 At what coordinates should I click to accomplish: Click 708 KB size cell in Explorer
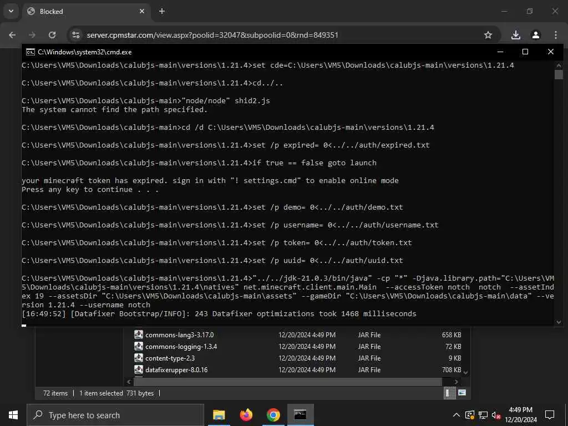click(452, 369)
